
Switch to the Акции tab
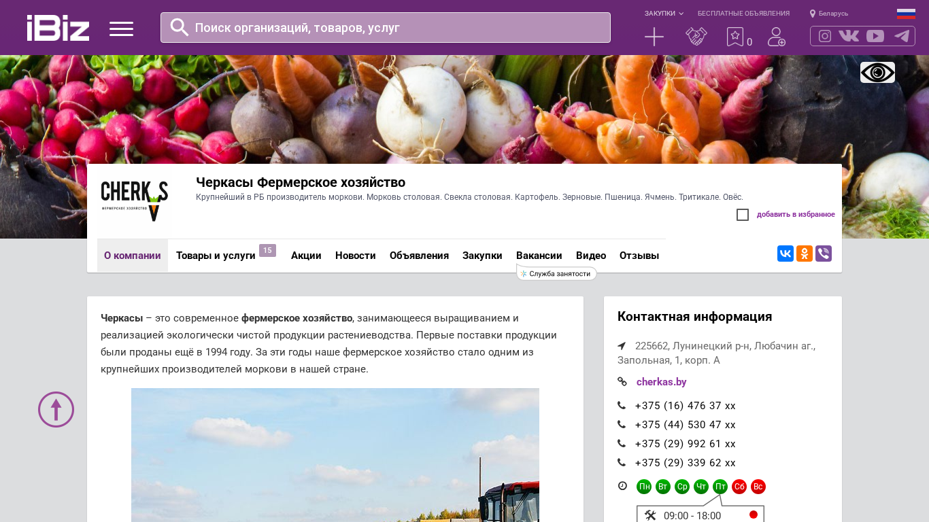[x=306, y=256]
